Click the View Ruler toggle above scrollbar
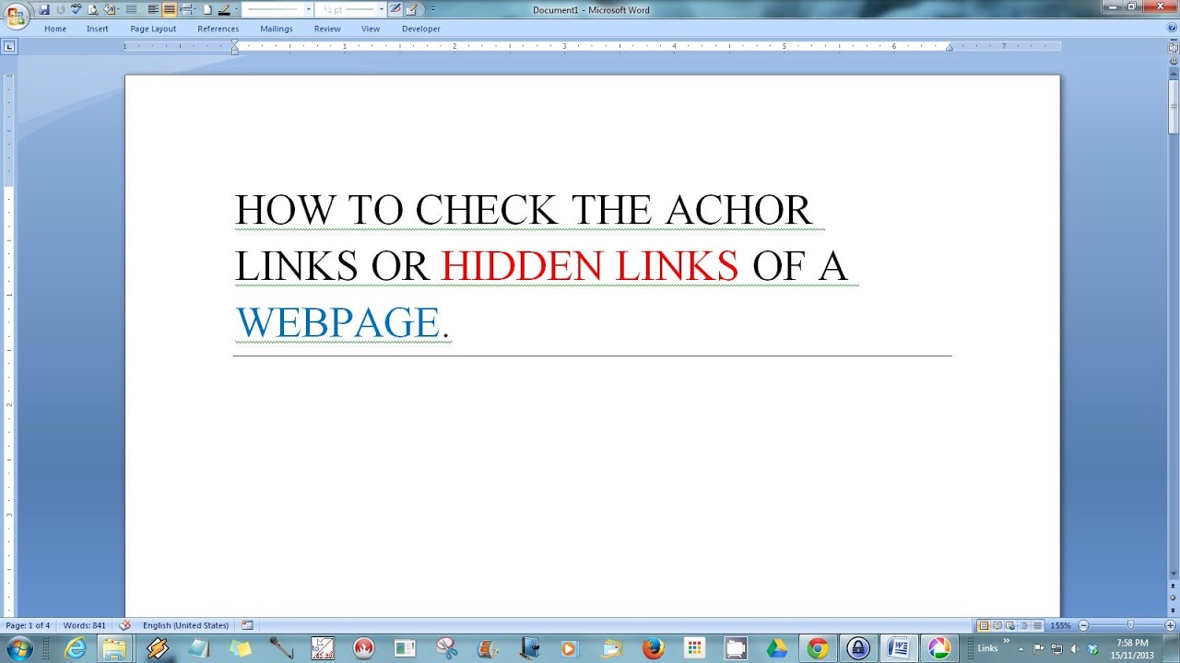Image resolution: width=1180 pixels, height=663 pixels. pyautogui.click(x=1174, y=46)
